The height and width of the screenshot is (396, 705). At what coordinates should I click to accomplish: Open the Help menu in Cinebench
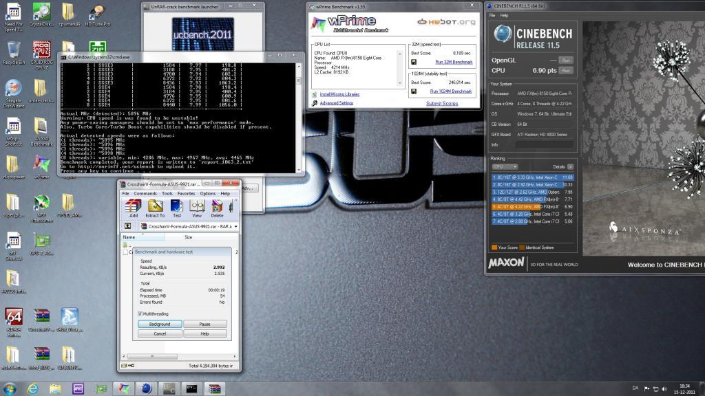[504, 15]
